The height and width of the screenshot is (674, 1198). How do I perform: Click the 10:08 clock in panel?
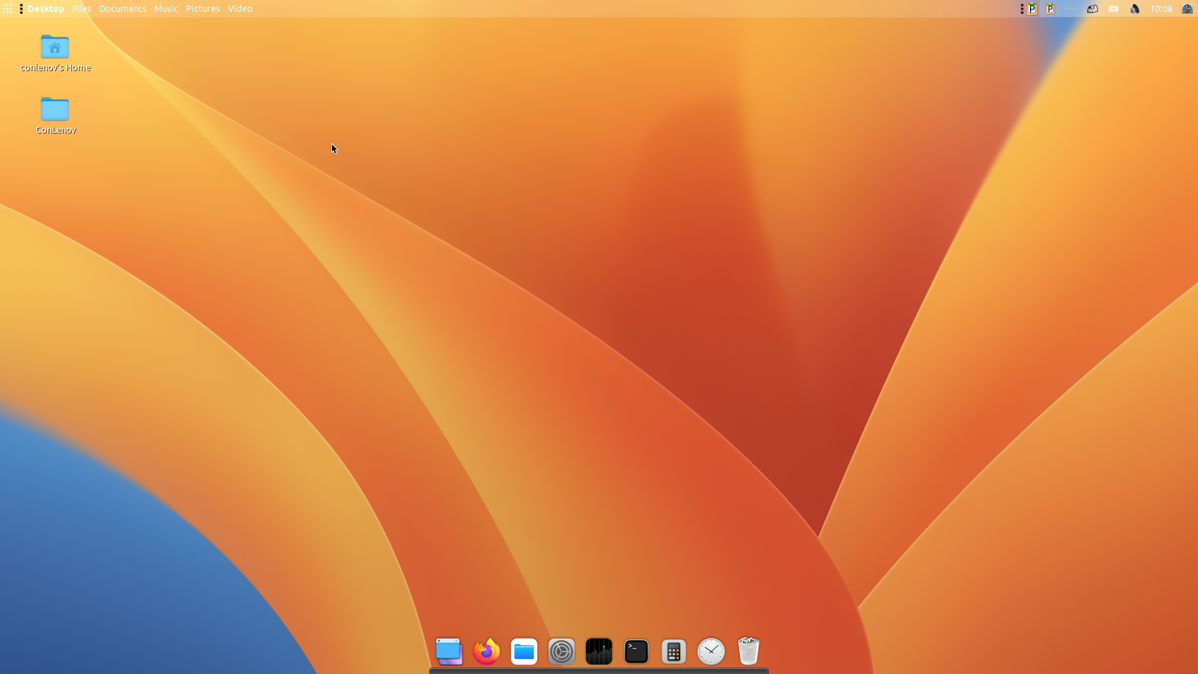(1161, 9)
